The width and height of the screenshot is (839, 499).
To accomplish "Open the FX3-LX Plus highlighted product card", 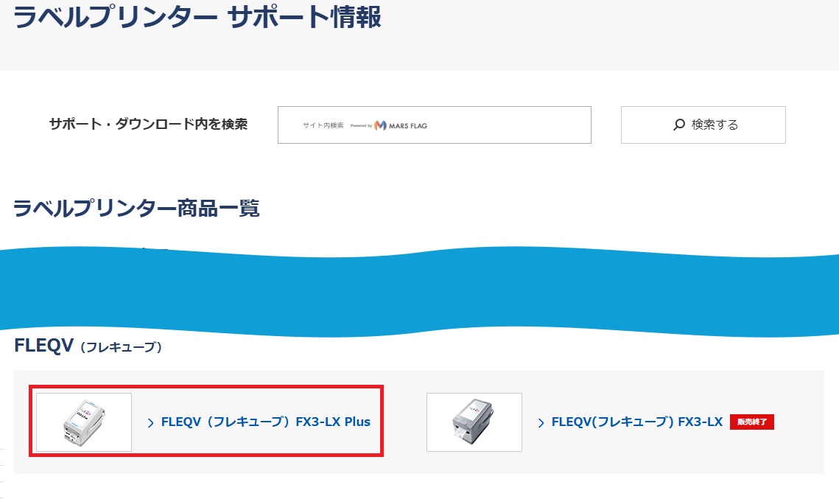I will (206, 422).
